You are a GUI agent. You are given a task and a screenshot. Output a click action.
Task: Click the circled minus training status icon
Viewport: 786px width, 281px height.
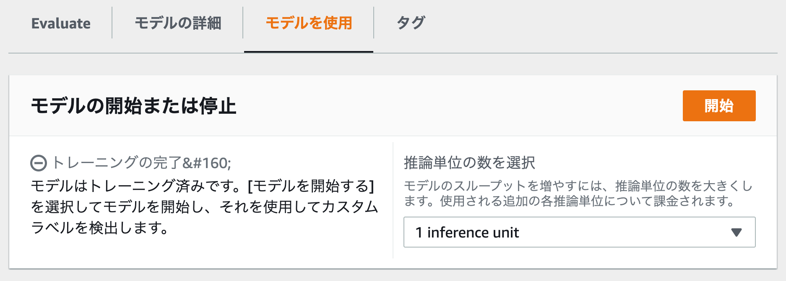39,163
